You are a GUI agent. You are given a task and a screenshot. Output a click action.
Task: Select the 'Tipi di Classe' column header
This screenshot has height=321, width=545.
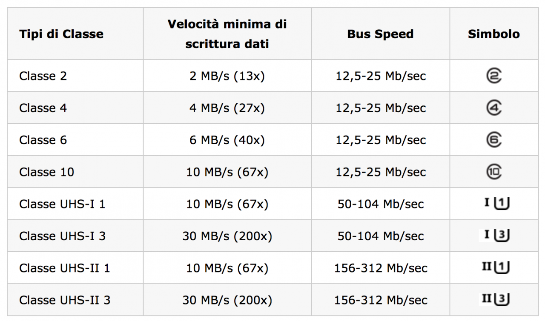(61, 34)
